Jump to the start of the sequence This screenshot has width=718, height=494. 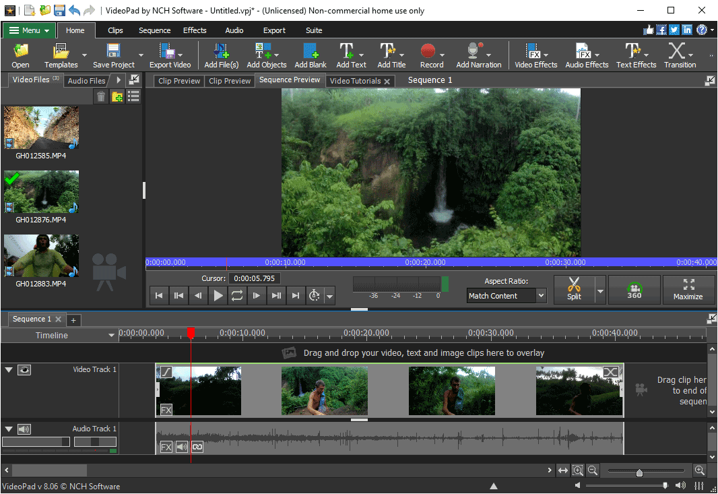pyautogui.click(x=159, y=296)
